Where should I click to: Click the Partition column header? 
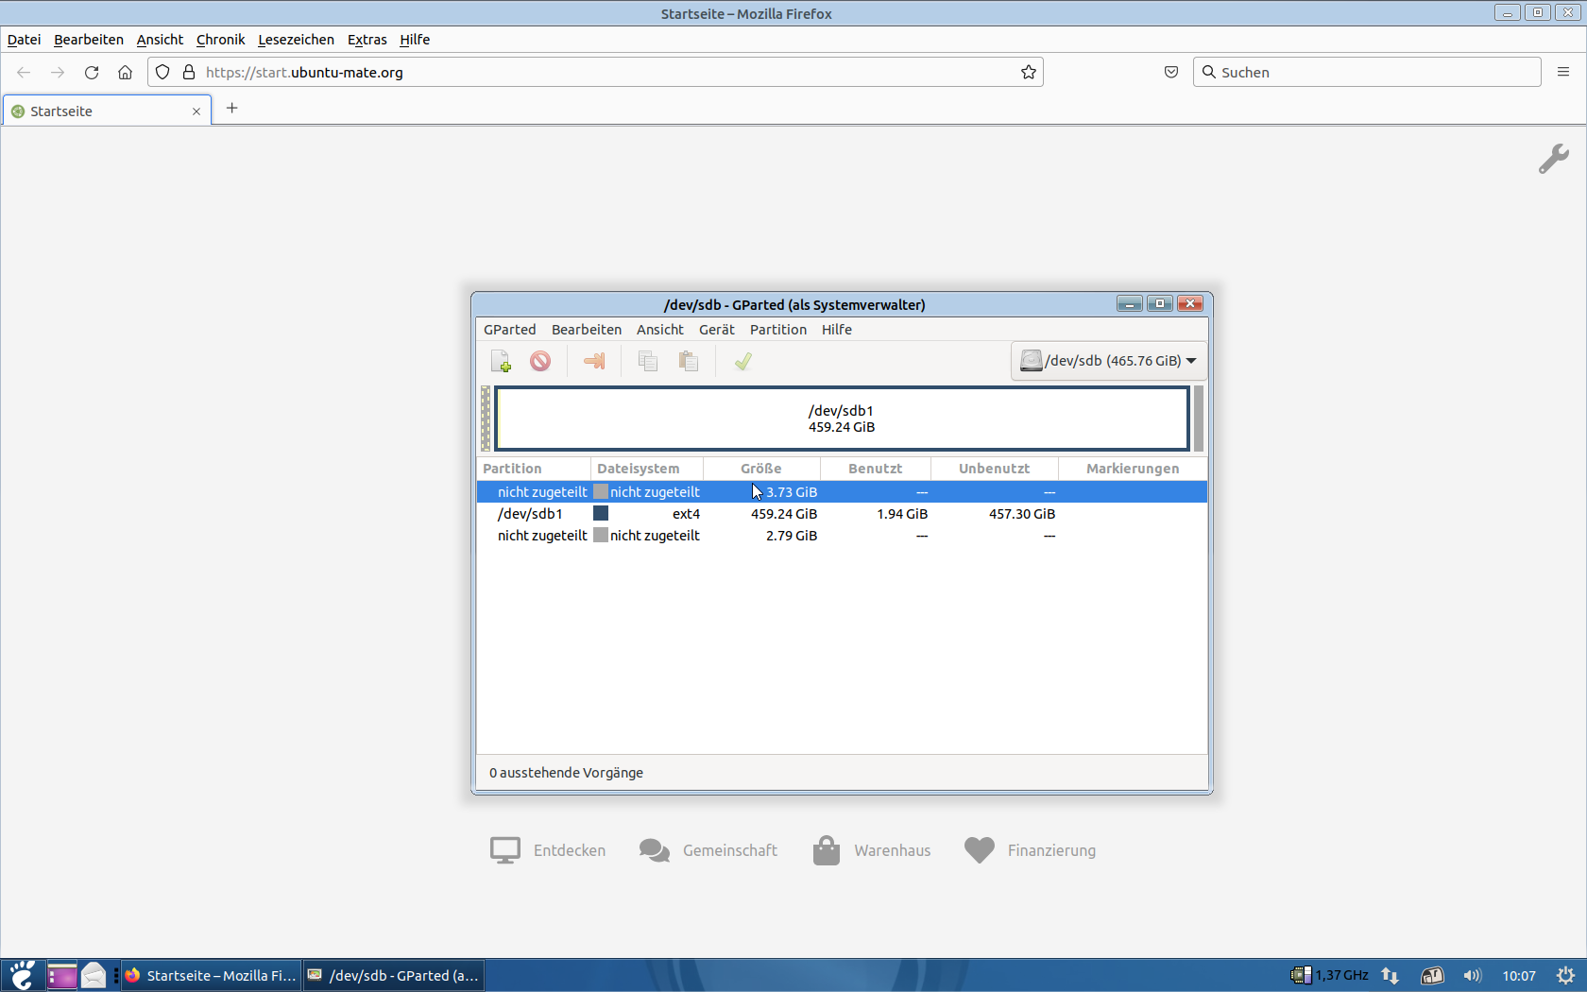click(534, 469)
